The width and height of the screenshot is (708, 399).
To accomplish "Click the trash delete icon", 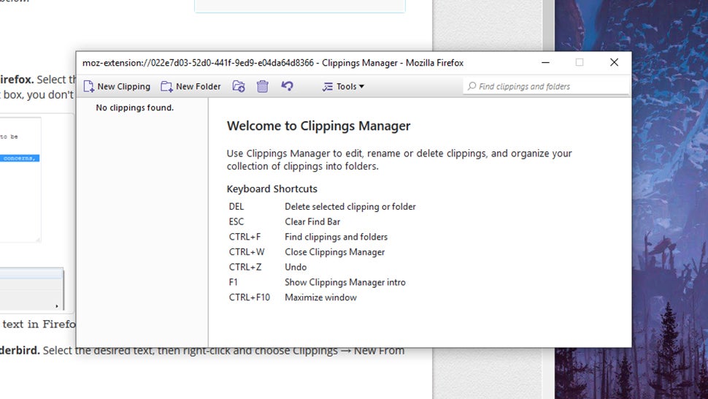I will pos(262,86).
